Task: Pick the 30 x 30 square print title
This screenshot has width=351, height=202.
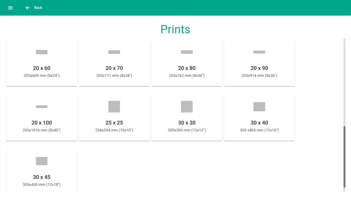Action: pyautogui.click(x=187, y=123)
